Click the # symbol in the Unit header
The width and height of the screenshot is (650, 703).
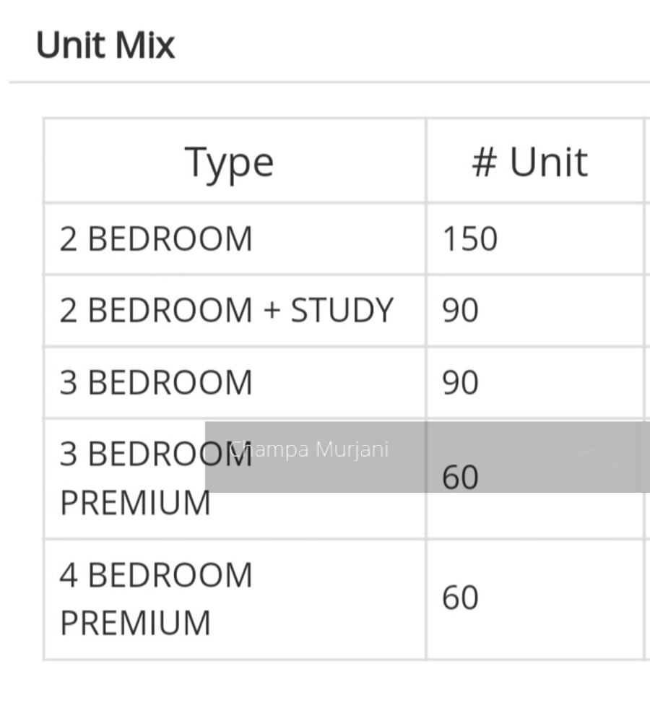484,163
